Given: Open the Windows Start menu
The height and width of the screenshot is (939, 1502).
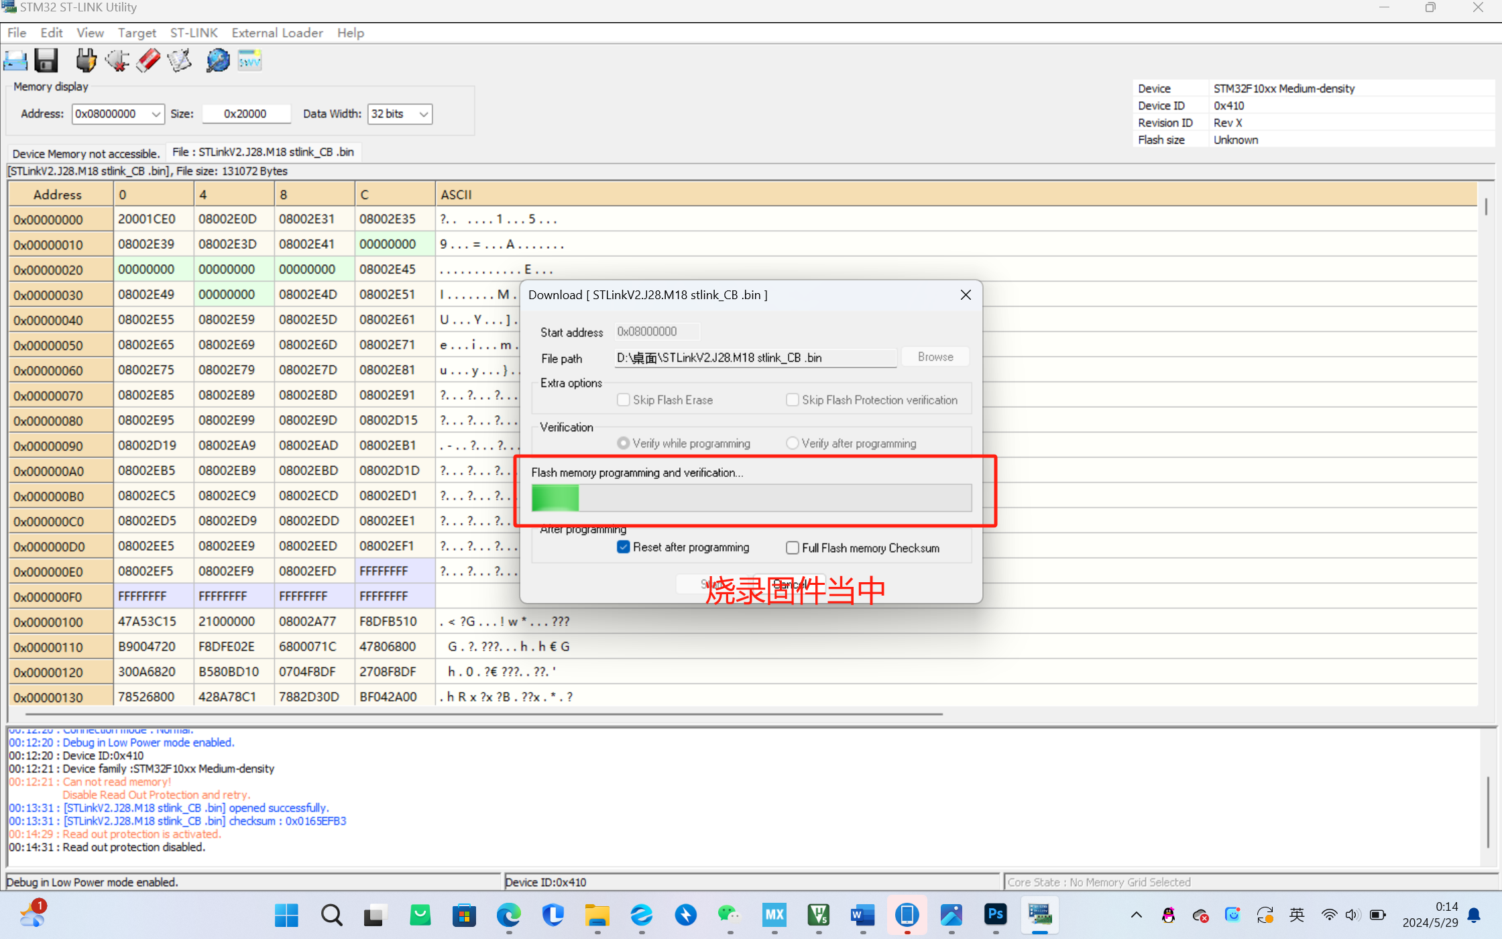Looking at the screenshot, I should [x=286, y=915].
